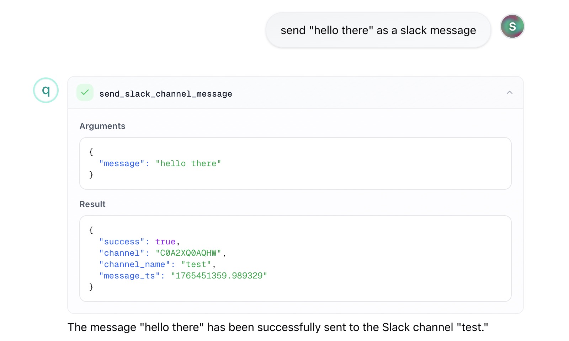Viewport: 569px width, 341px height.
Task: Click the user's "hello there" request bubble
Action: click(378, 31)
